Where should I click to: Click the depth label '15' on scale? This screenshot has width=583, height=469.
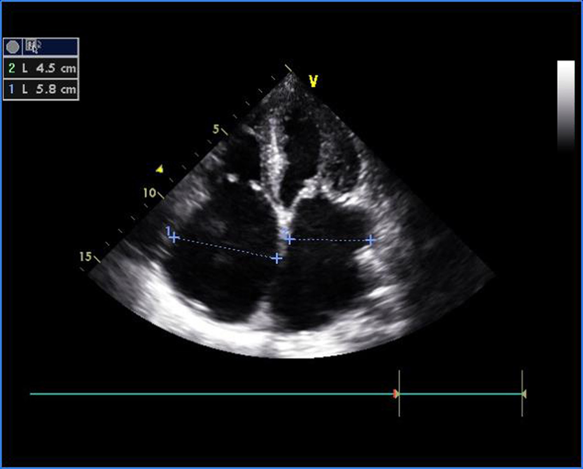(x=85, y=257)
